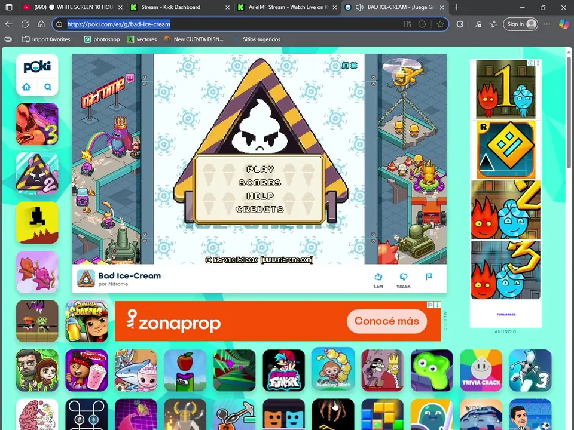Open Friday Night Funkin game thumbnail
This screenshot has height=430, width=574.
point(283,370)
